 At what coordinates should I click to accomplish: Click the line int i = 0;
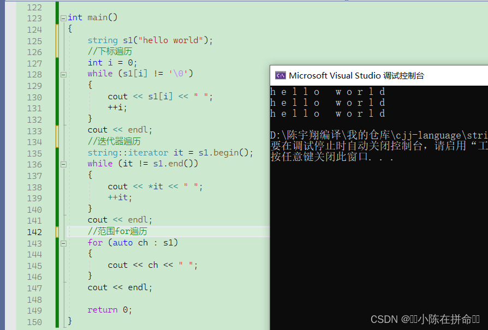tap(112, 63)
